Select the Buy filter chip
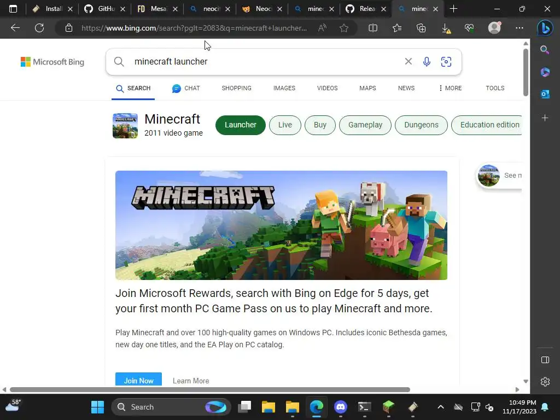560x420 pixels. 320,125
